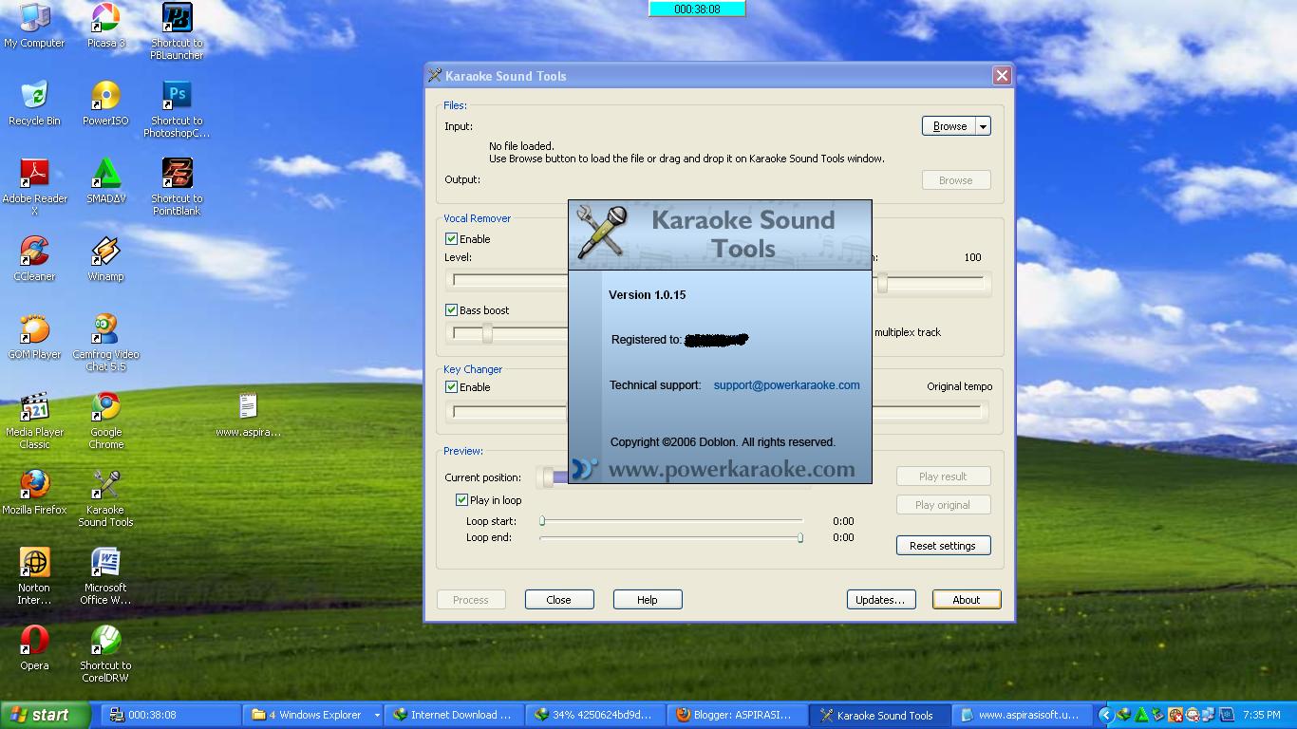Switch to Internet Download taskbar item
Image resolution: width=1297 pixels, height=729 pixels.
tap(453, 715)
